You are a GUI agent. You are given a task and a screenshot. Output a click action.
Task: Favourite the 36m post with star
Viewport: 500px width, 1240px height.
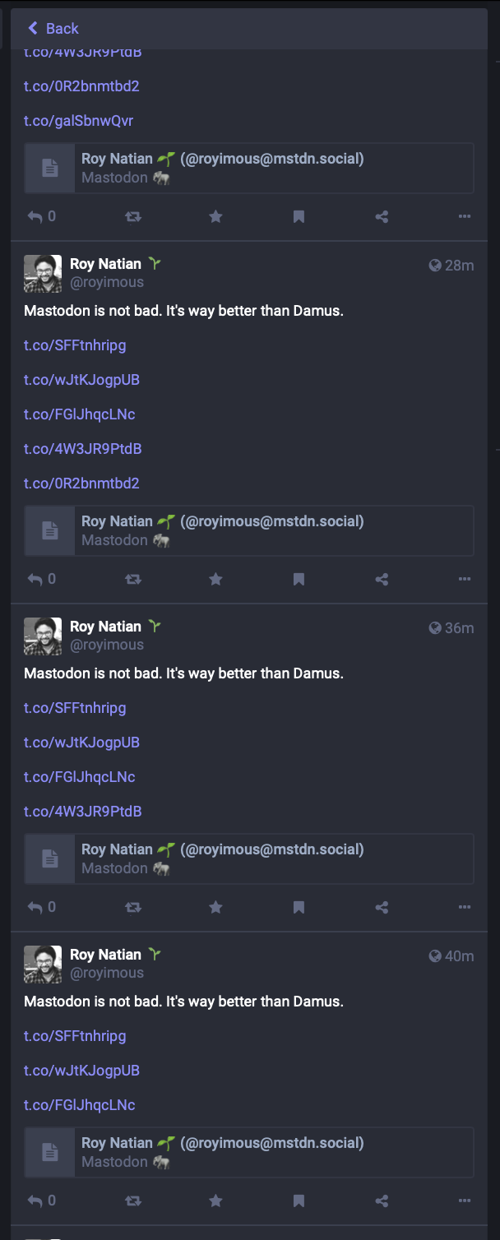(x=215, y=908)
